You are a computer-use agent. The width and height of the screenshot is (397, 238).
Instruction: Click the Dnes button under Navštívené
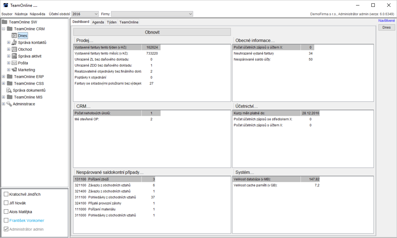pyautogui.click(x=386, y=27)
